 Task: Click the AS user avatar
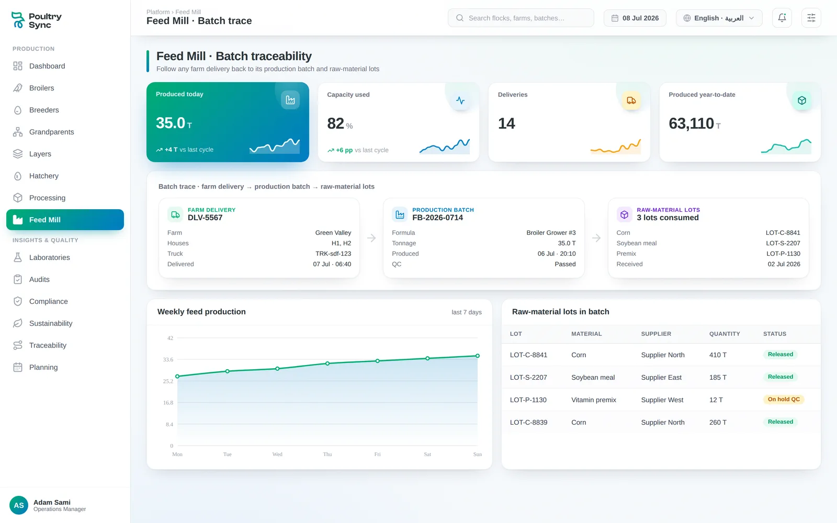[19, 505]
